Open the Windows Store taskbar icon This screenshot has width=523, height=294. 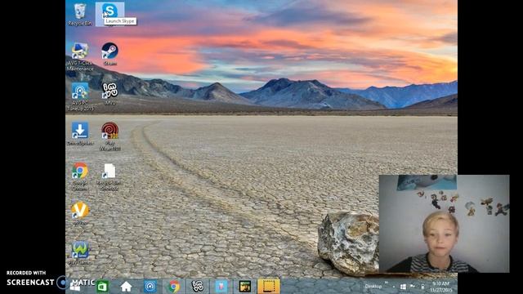(102, 287)
